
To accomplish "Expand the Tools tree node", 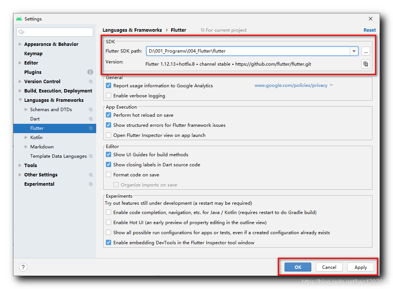I will 20,165.
